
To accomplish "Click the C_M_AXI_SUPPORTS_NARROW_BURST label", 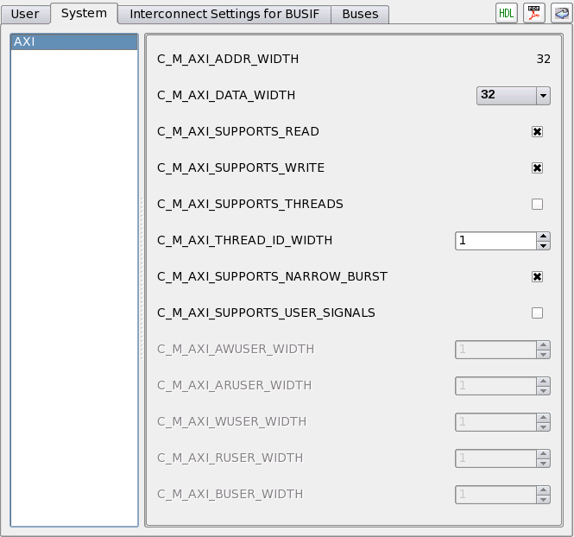I will [272, 276].
